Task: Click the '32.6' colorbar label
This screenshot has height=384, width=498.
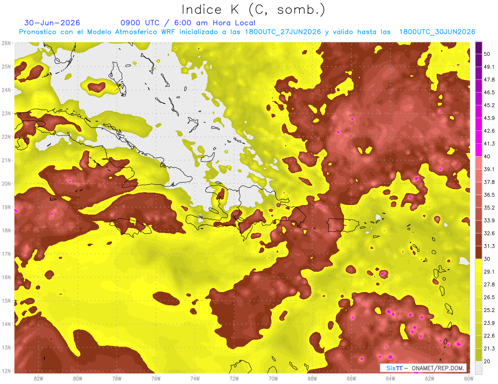Action: 489,233
